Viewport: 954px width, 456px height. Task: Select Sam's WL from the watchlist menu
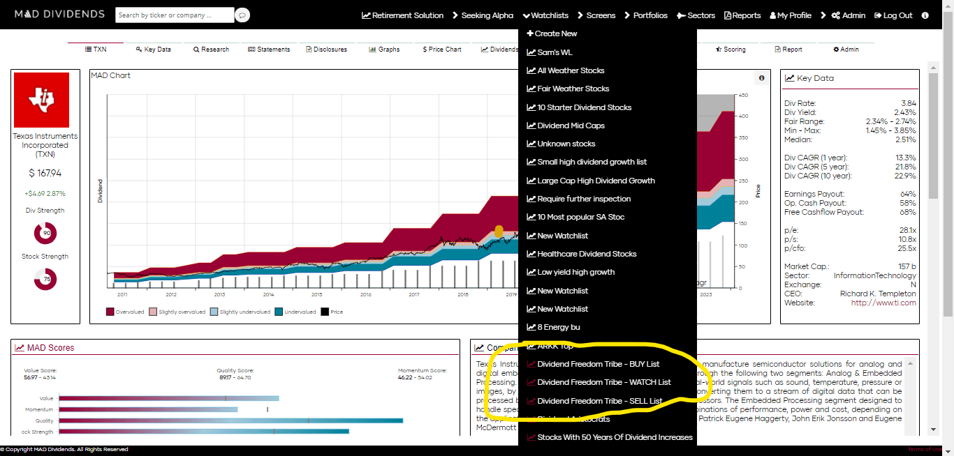(552, 52)
